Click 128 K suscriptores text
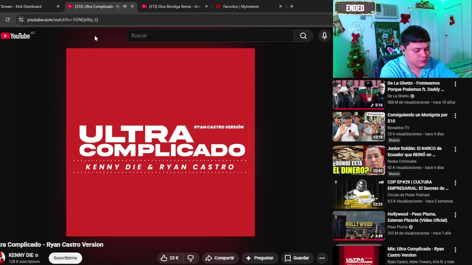 24,261
